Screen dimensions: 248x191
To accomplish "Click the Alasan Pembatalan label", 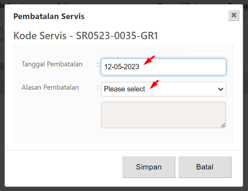I will 50,87.
